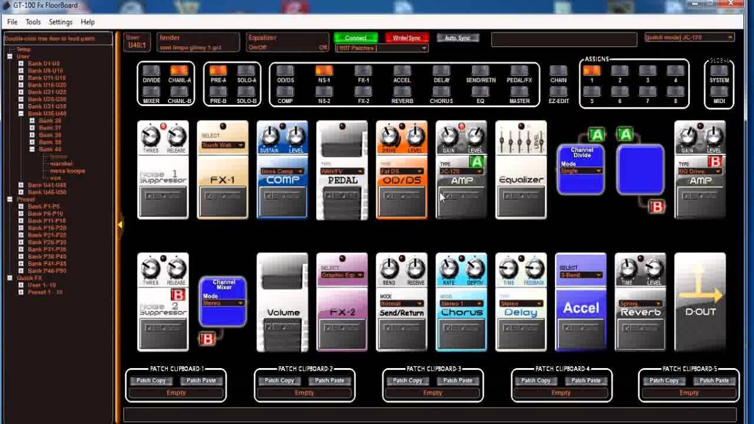Open the INIT Patches dropdown
754x424 pixels.
pyautogui.click(x=382, y=48)
